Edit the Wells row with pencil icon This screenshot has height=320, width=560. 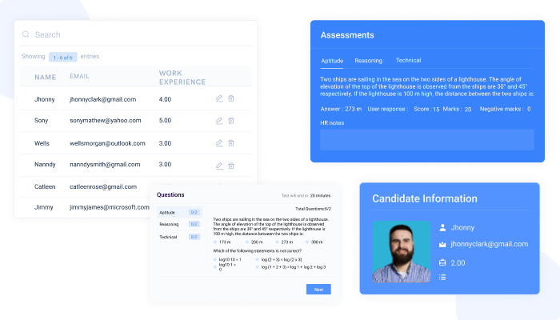[x=219, y=143]
